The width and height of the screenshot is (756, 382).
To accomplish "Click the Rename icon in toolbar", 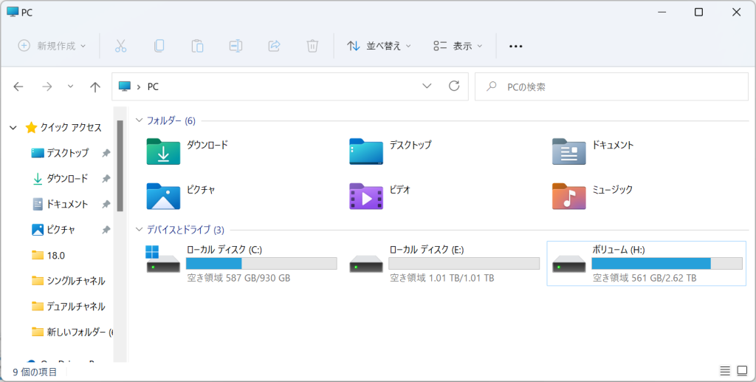I will coord(236,46).
